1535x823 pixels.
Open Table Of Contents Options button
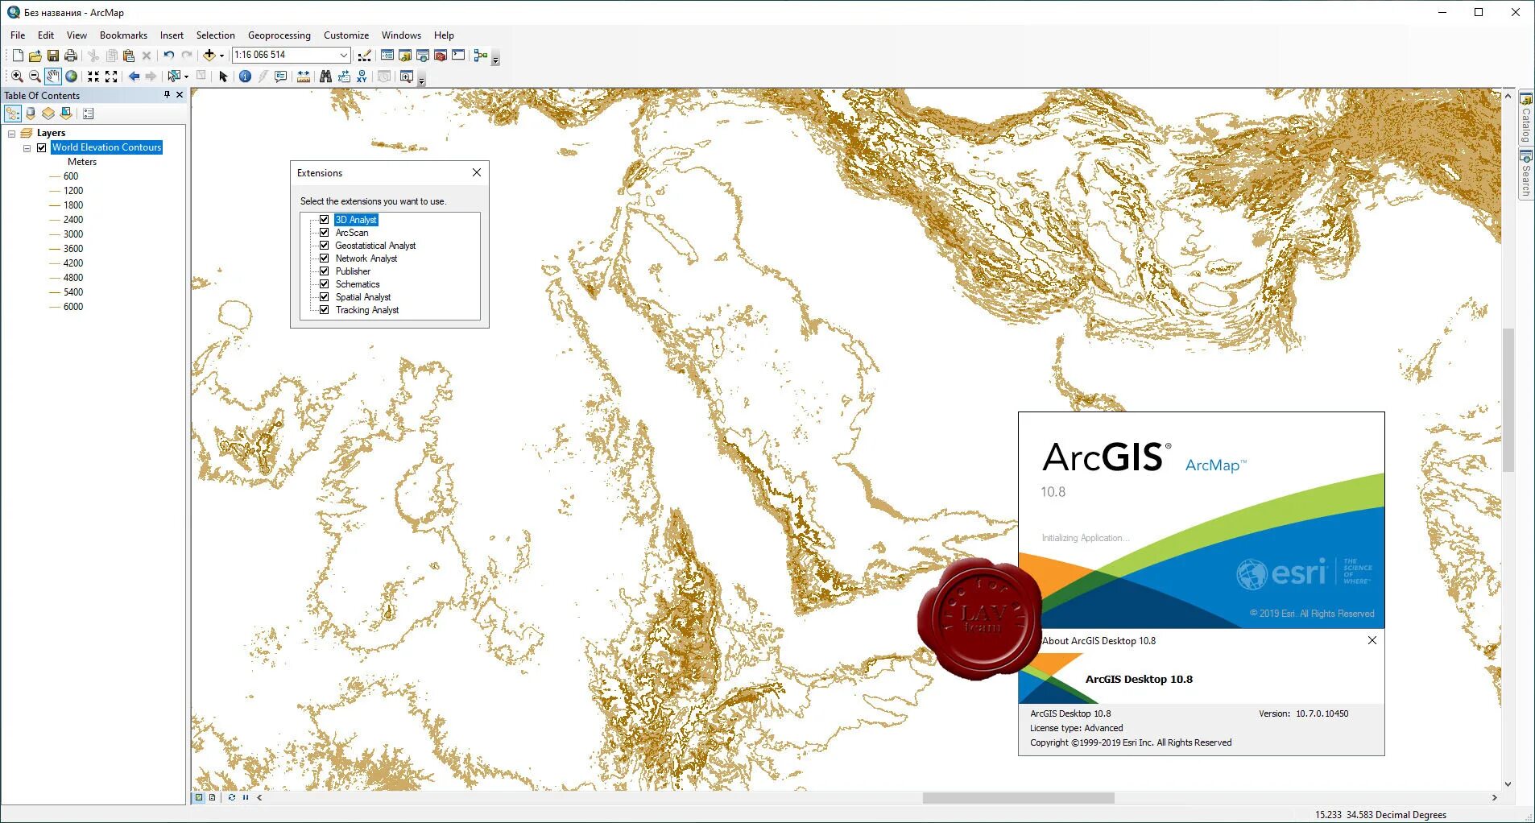(89, 114)
